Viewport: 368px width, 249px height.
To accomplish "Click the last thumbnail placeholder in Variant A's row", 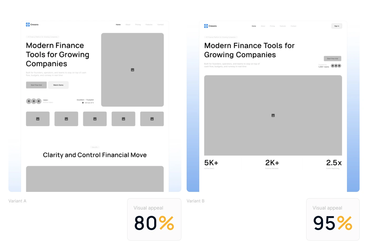I will pos(152,119).
